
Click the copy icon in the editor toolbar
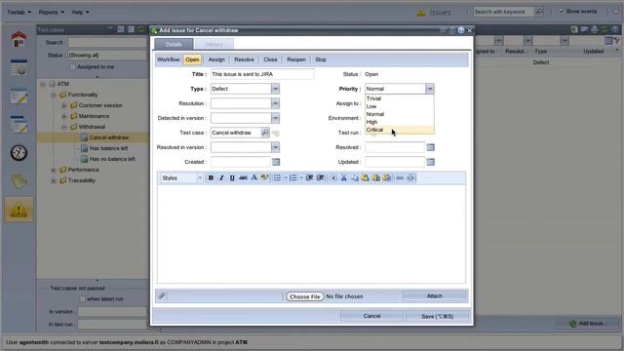coord(355,177)
